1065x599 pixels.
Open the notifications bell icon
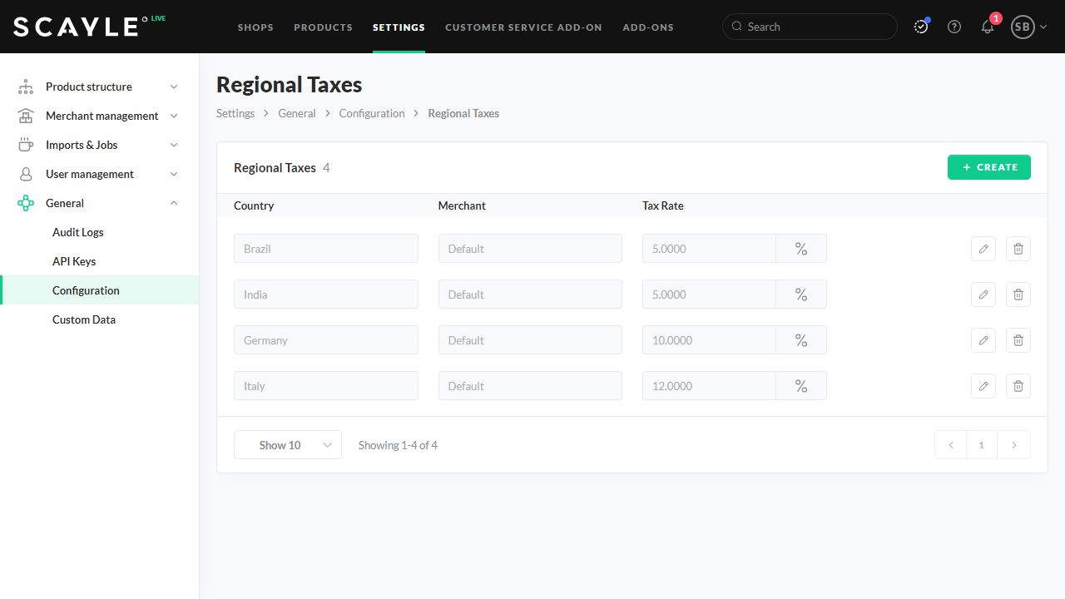988,27
